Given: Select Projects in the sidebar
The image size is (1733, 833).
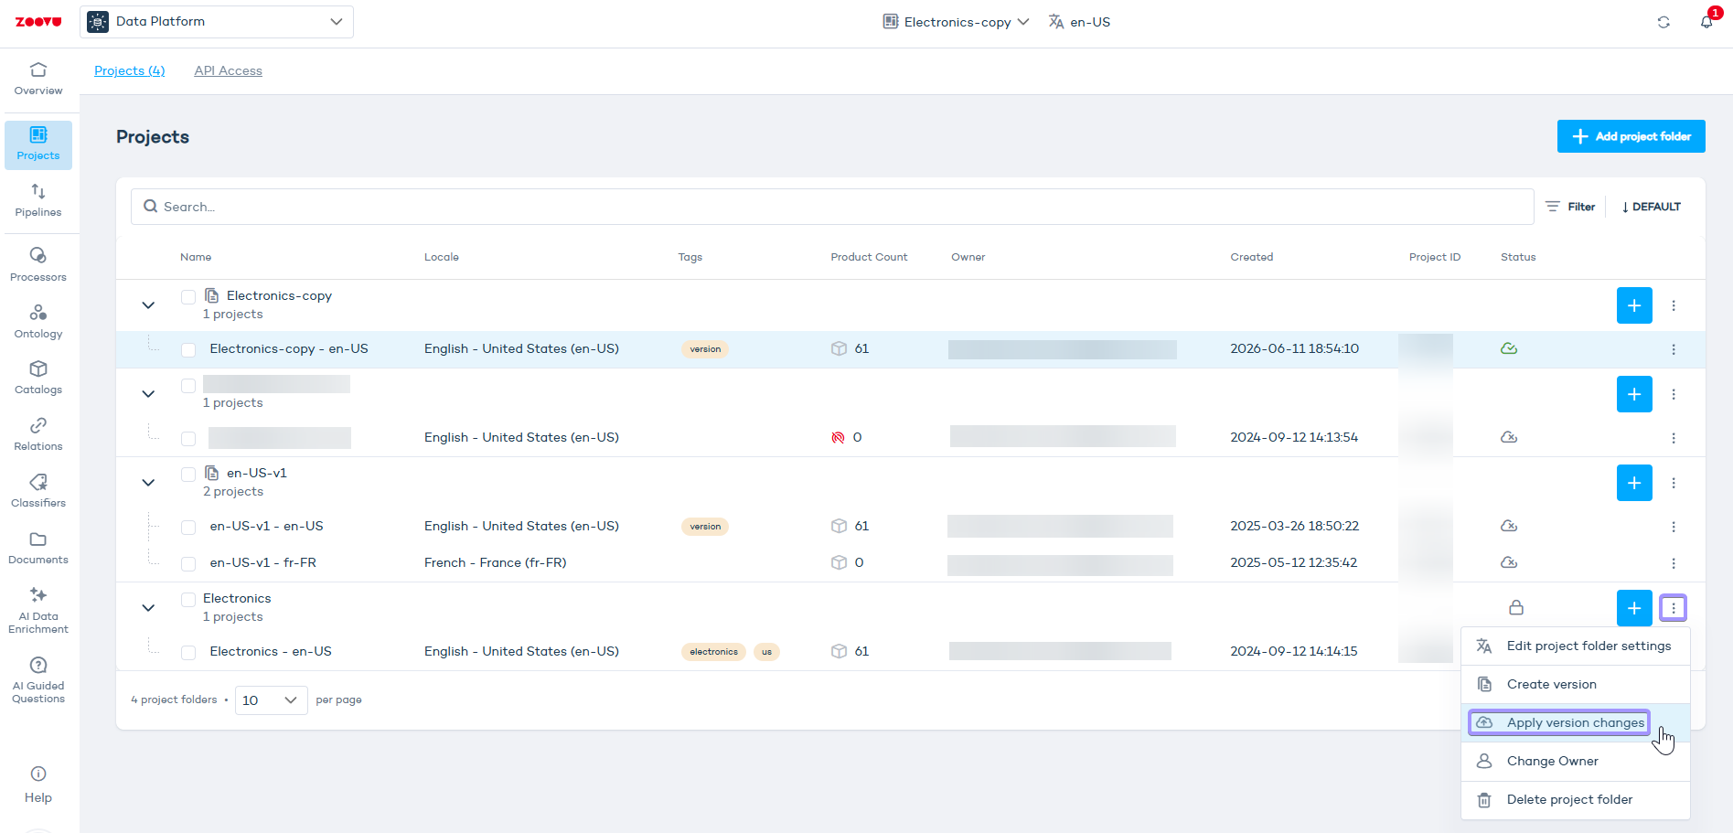Looking at the screenshot, I should [x=38, y=144].
